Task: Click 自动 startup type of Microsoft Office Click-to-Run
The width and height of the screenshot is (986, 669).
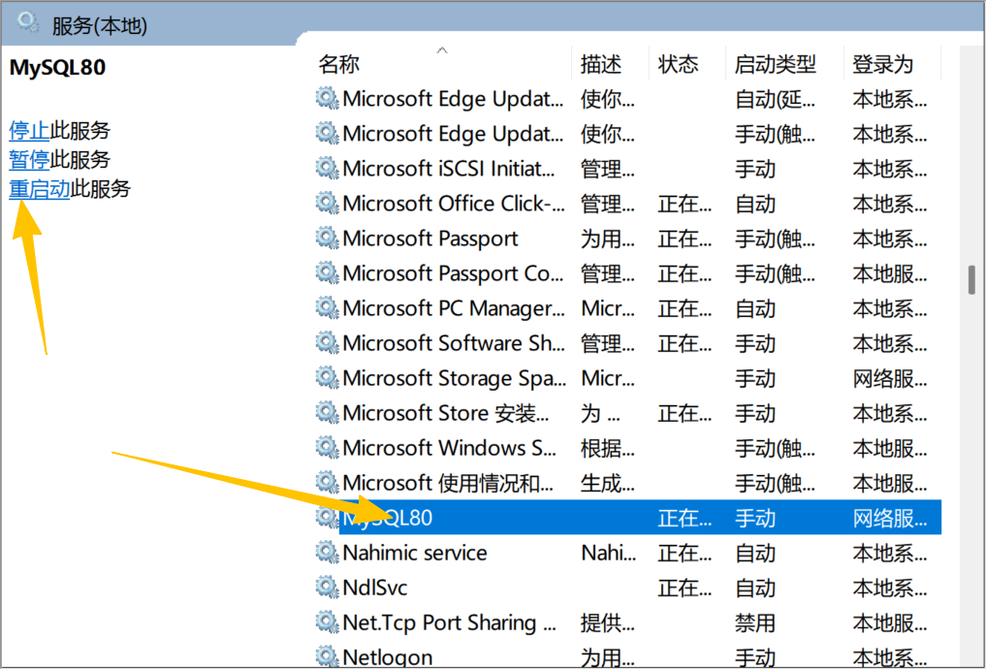Action: coord(754,204)
